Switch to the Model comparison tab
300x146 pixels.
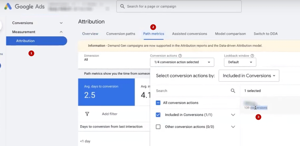230,34
